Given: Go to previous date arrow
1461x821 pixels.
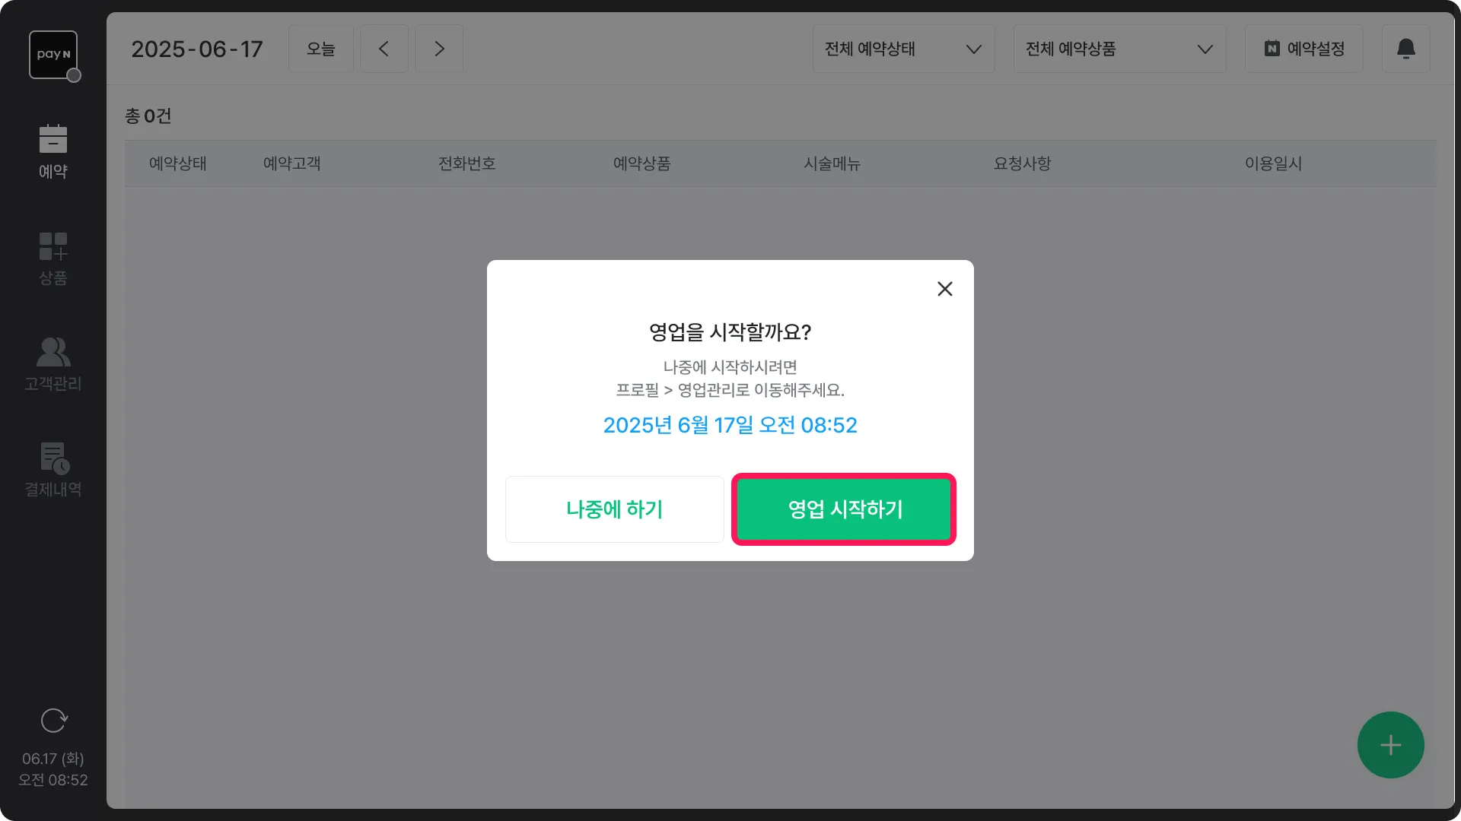Looking at the screenshot, I should click(384, 49).
